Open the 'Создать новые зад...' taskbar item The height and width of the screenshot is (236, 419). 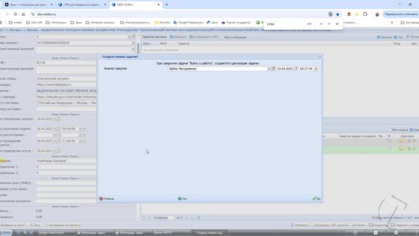click(209, 233)
